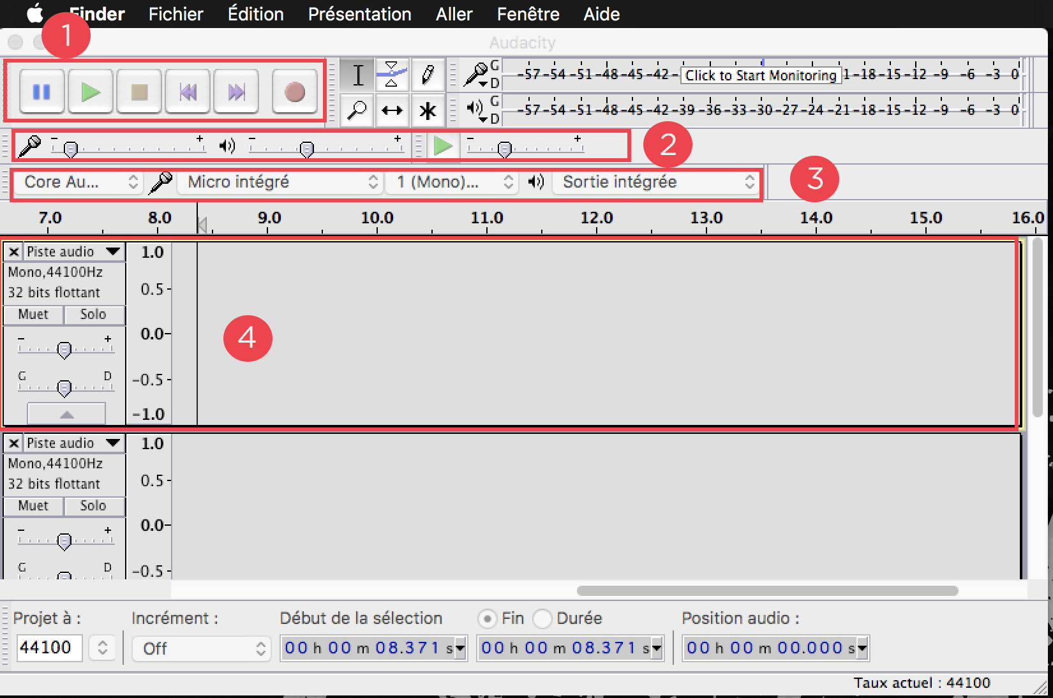Image resolution: width=1053 pixels, height=698 pixels.
Task: Click the horizontal scrollbar thumb
Action: [x=767, y=591]
